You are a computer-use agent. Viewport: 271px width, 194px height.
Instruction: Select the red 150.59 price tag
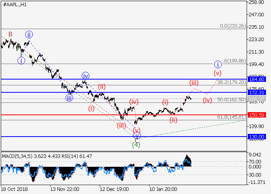coord(257,115)
